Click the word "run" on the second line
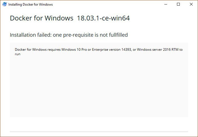 18,54
